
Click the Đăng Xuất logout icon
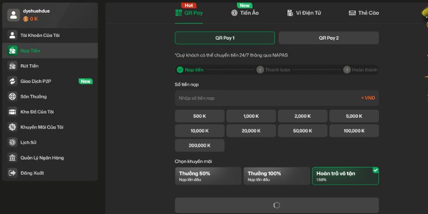pyautogui.click(x=12, y=173)
